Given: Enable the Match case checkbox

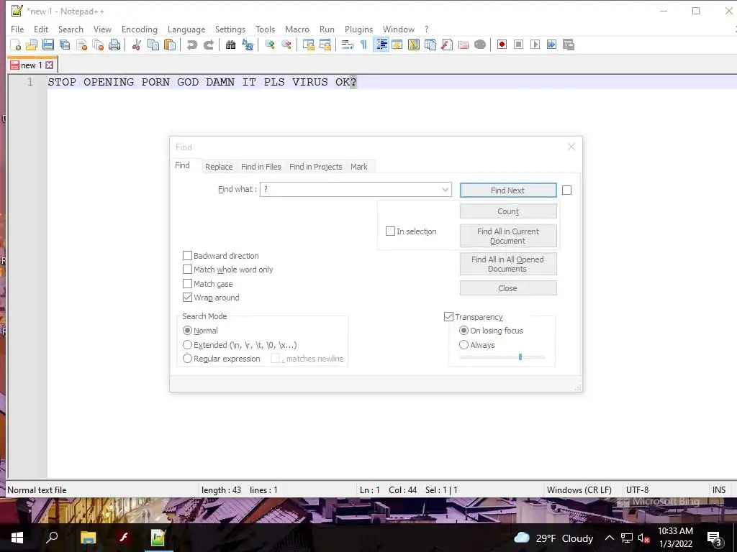Looking at the screenshot, I should (x=187, y=283).
